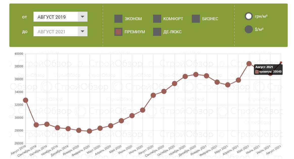Viewport: 294px width, 159px height.
Task: Select the грн/м² currency radio button
Action: point(249,16)
